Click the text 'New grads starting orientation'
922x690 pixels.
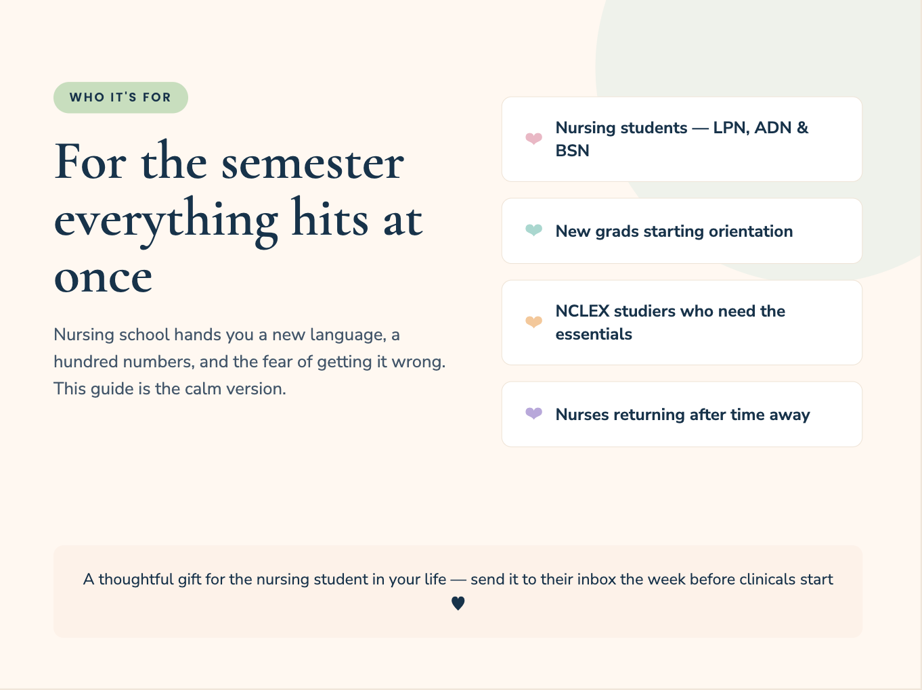click(674, 231)
